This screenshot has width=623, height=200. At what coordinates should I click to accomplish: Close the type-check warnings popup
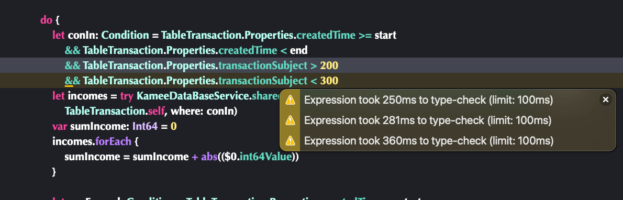coord(606,100)
